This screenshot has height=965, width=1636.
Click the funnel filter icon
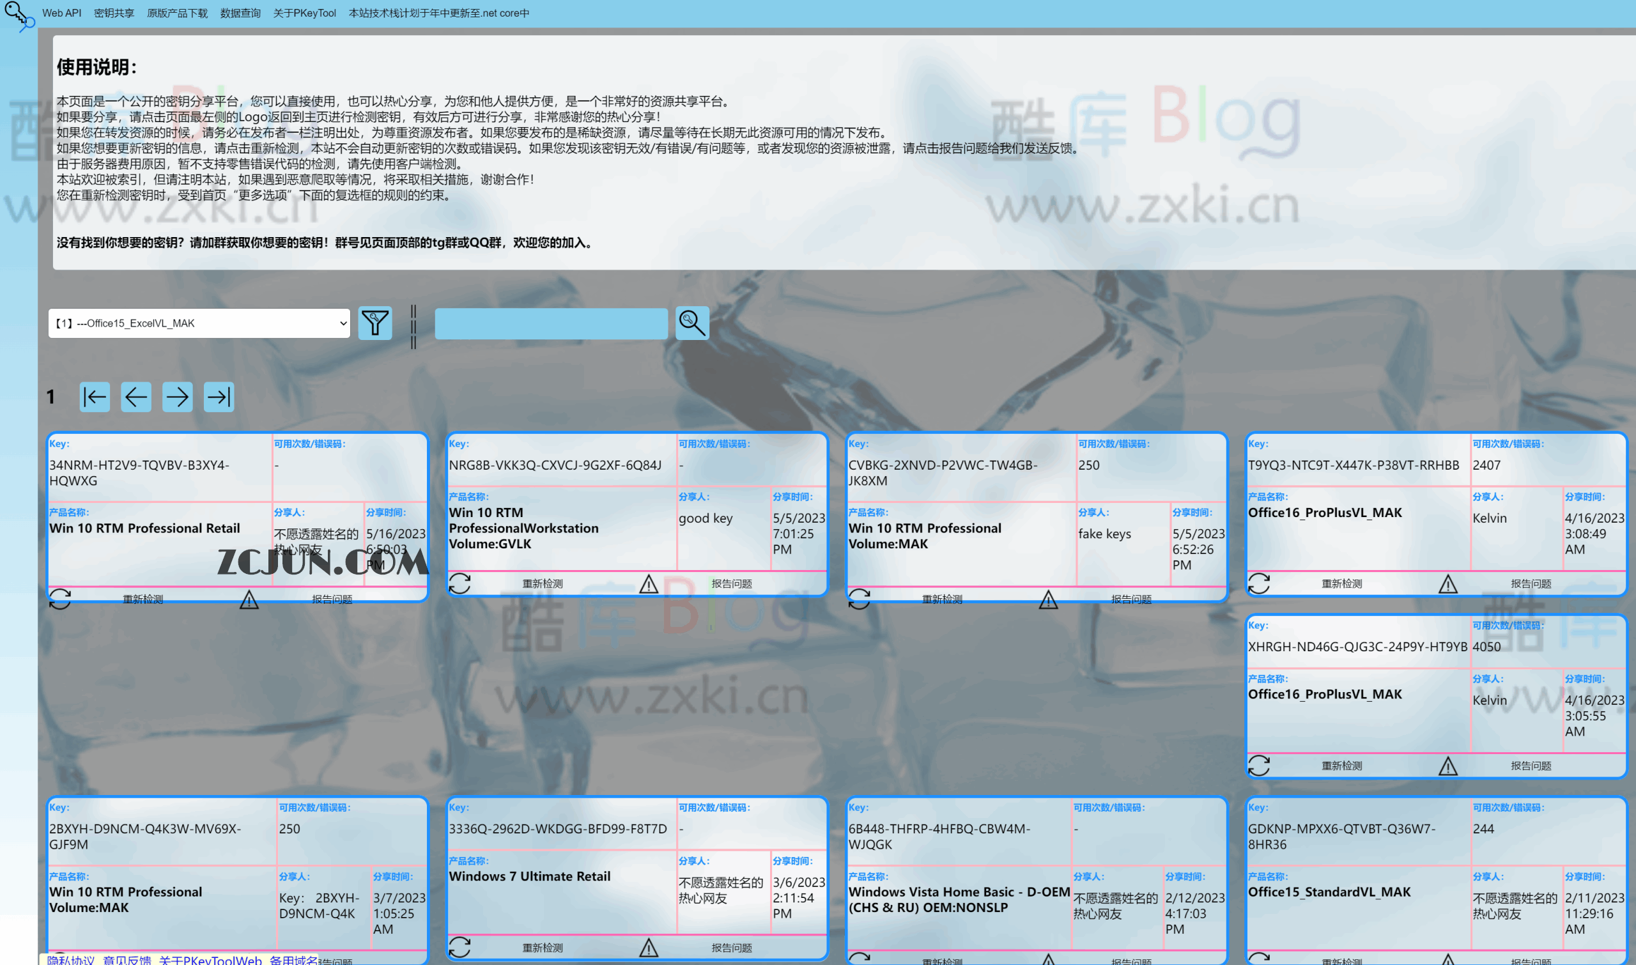375,323
